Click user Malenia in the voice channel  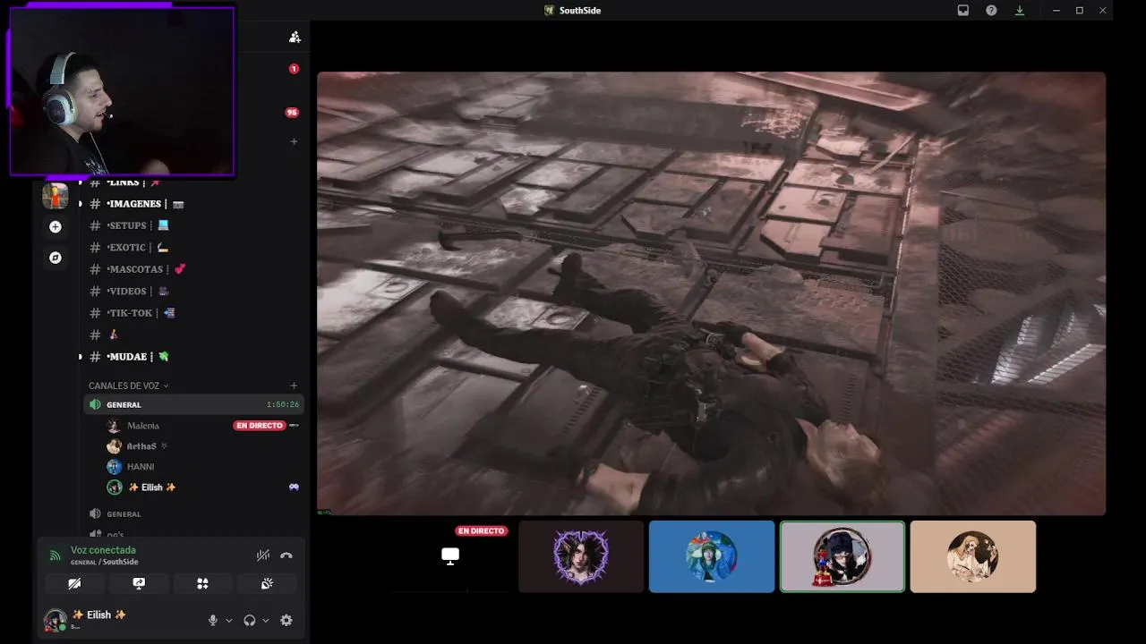coord(143,426)
